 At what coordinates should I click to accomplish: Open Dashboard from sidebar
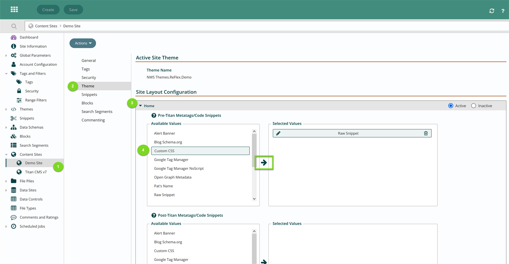(29, 37)
